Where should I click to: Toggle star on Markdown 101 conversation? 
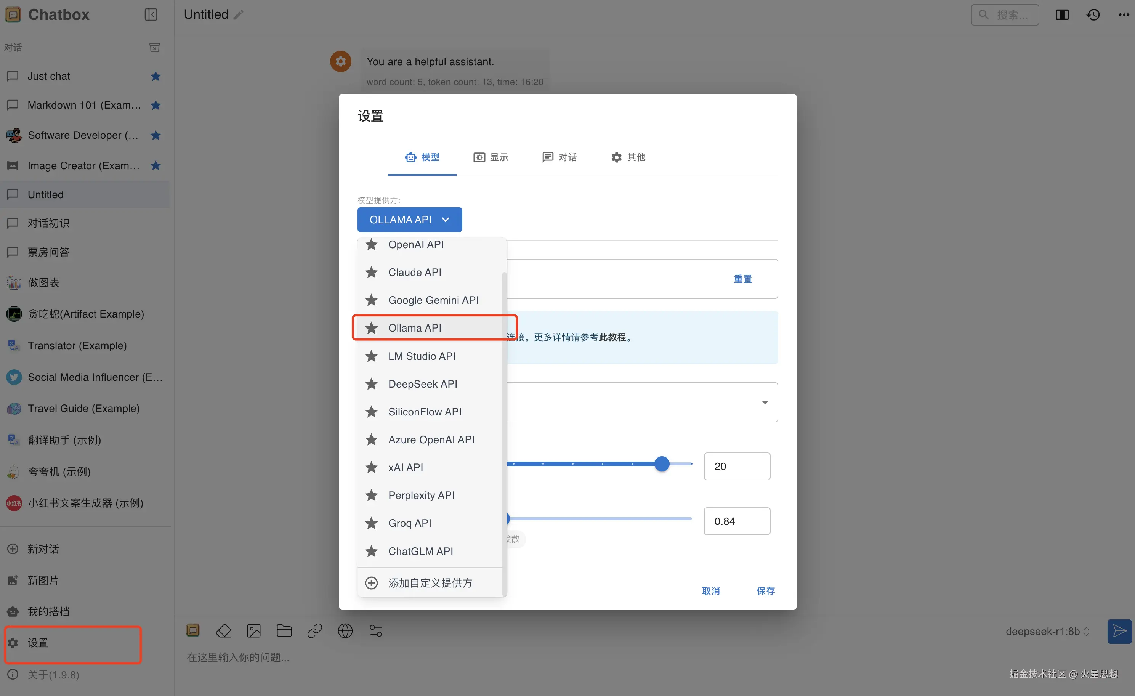click(156, 105)
